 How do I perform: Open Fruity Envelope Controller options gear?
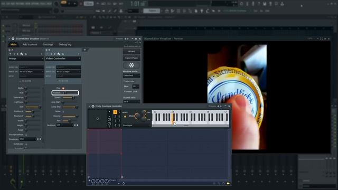93,106
